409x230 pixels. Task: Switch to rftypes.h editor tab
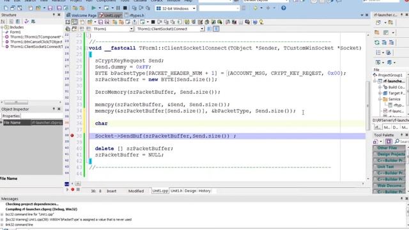coord(134,15)
